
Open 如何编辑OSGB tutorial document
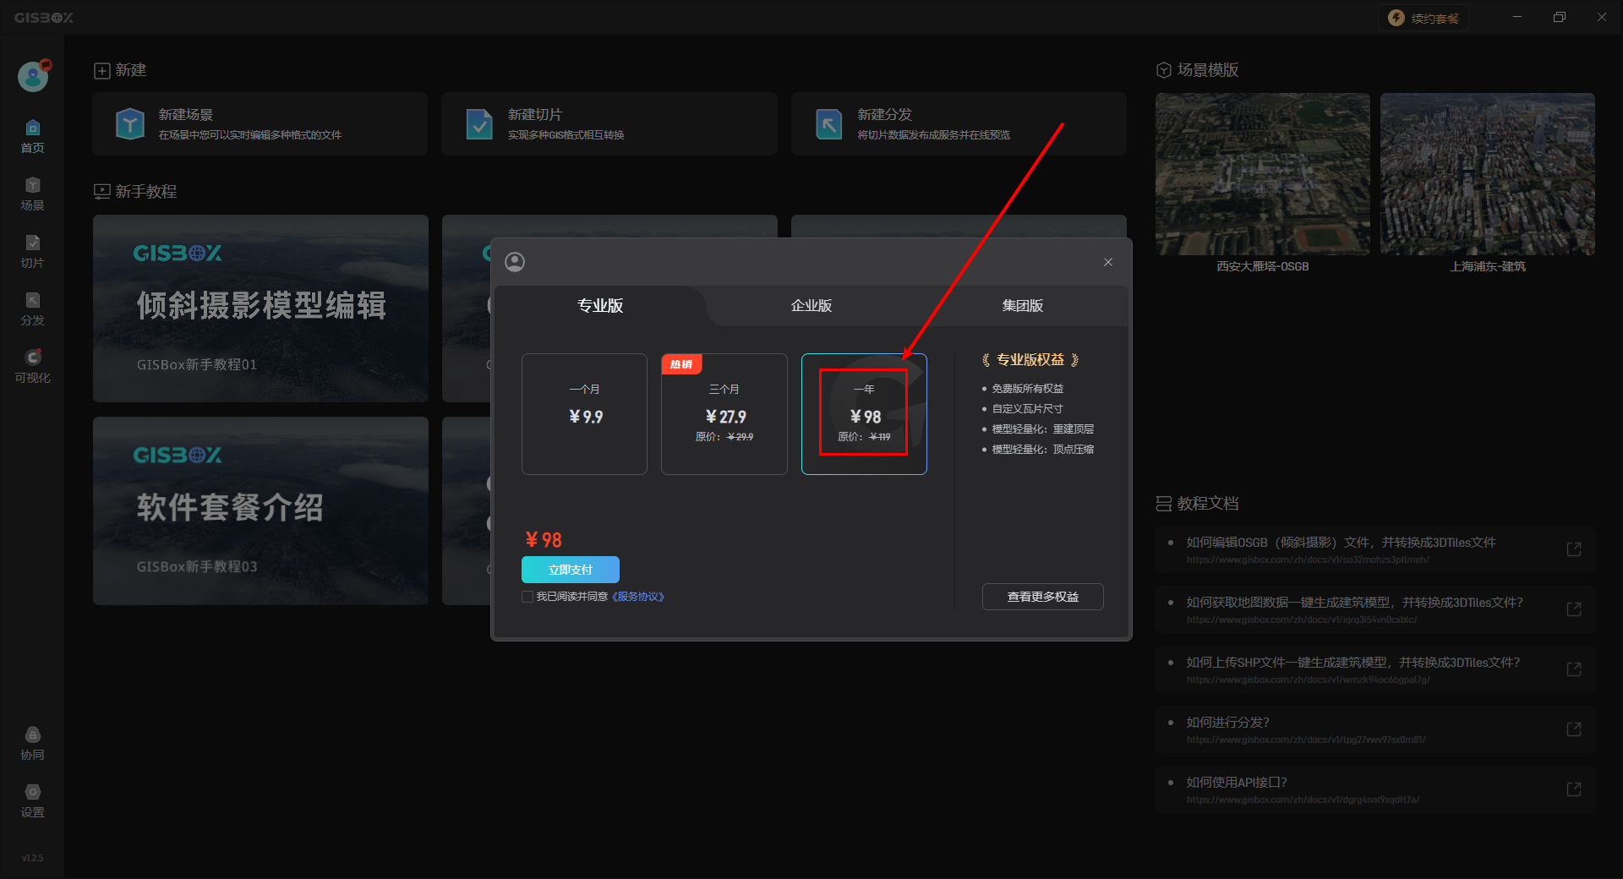pyautogui.click(x=1375, y=549)
